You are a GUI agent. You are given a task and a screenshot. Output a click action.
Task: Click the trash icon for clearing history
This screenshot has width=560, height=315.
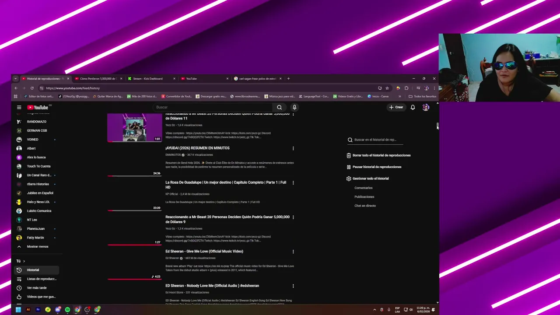click(x=349, y=155)
